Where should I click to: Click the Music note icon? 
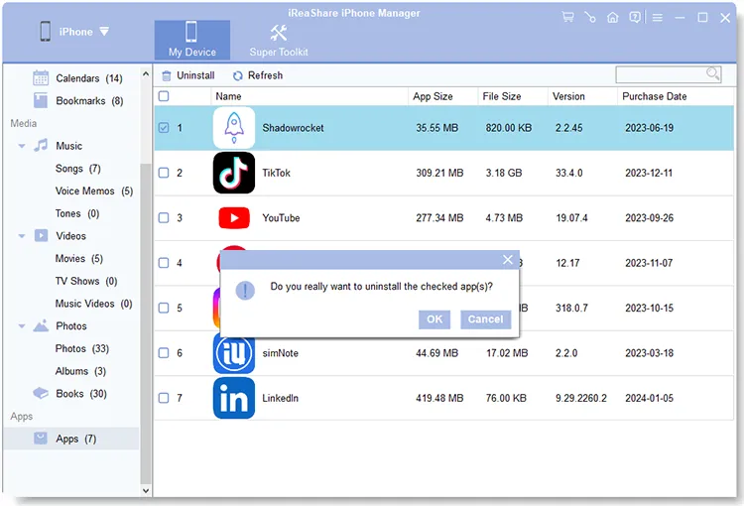41,145
